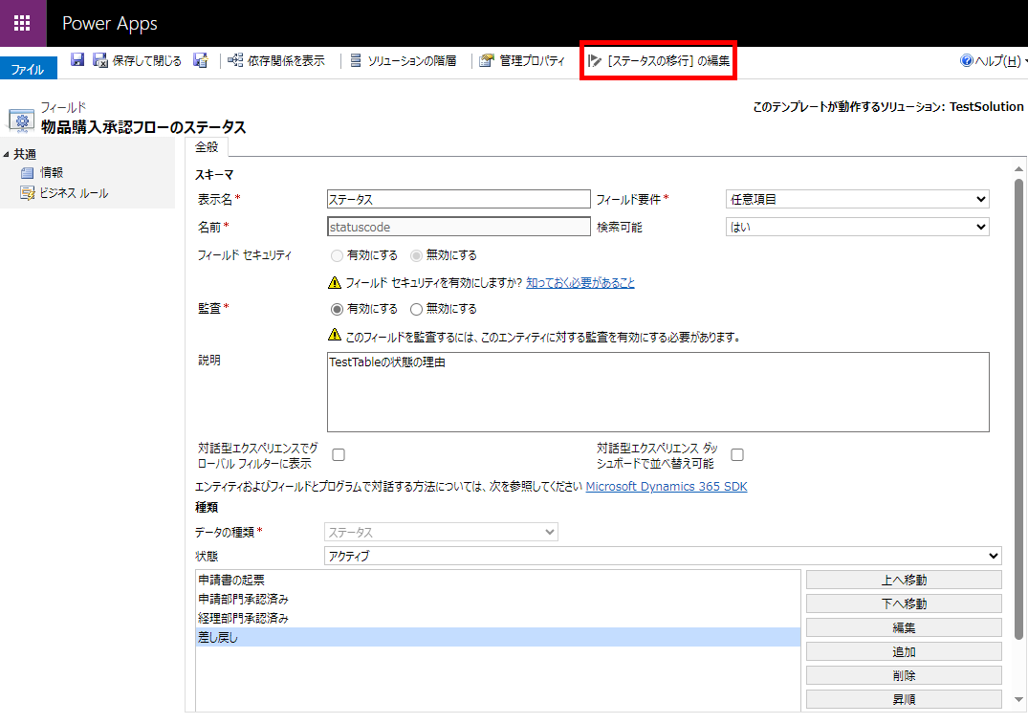Image resolution: width=1028 pixels, height=724 pixels.
Task: Switch to the 全般 tab
Action: pyautogui.click(x=207, y=147)
